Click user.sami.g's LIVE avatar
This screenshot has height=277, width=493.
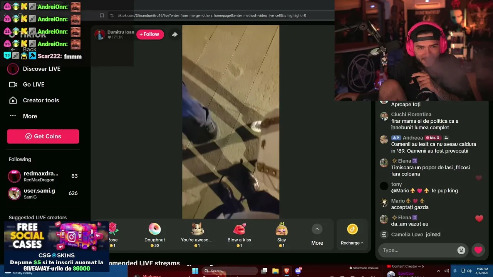pyautogui.click(x=14, y=193)
